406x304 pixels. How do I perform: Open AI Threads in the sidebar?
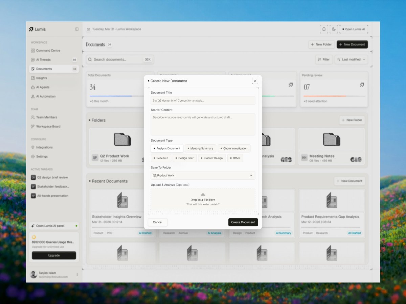tap(54, 59)
